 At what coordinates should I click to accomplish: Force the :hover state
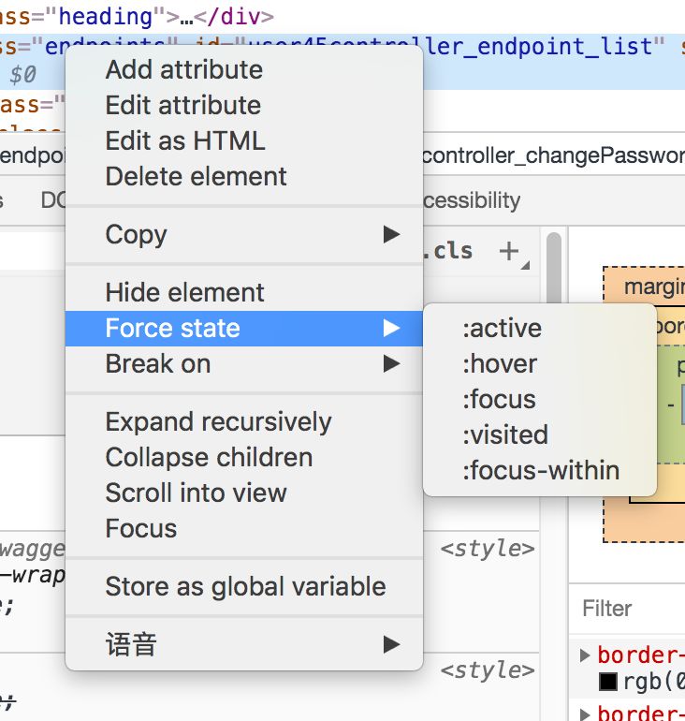pos(540,364)
